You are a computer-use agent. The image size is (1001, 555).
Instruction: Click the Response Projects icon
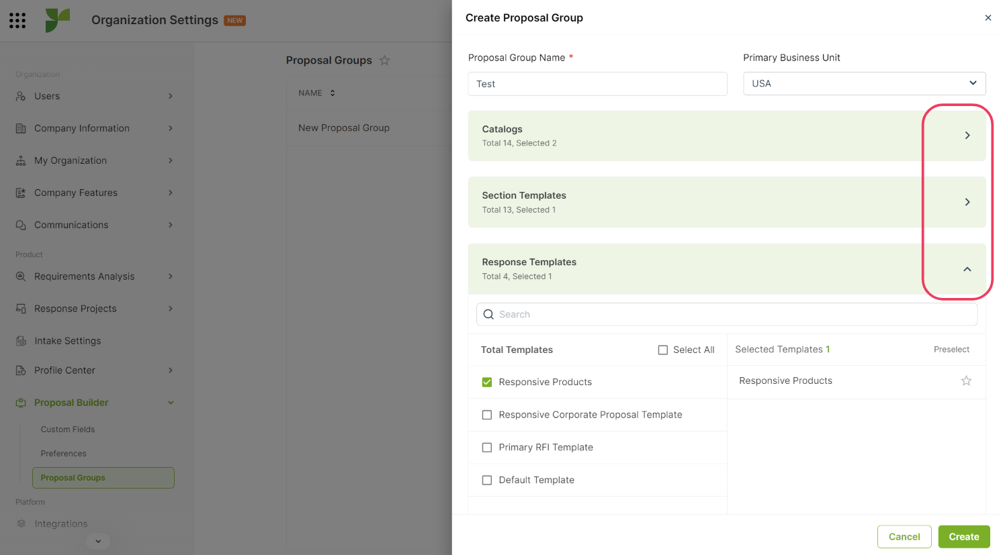pos(21,309)
